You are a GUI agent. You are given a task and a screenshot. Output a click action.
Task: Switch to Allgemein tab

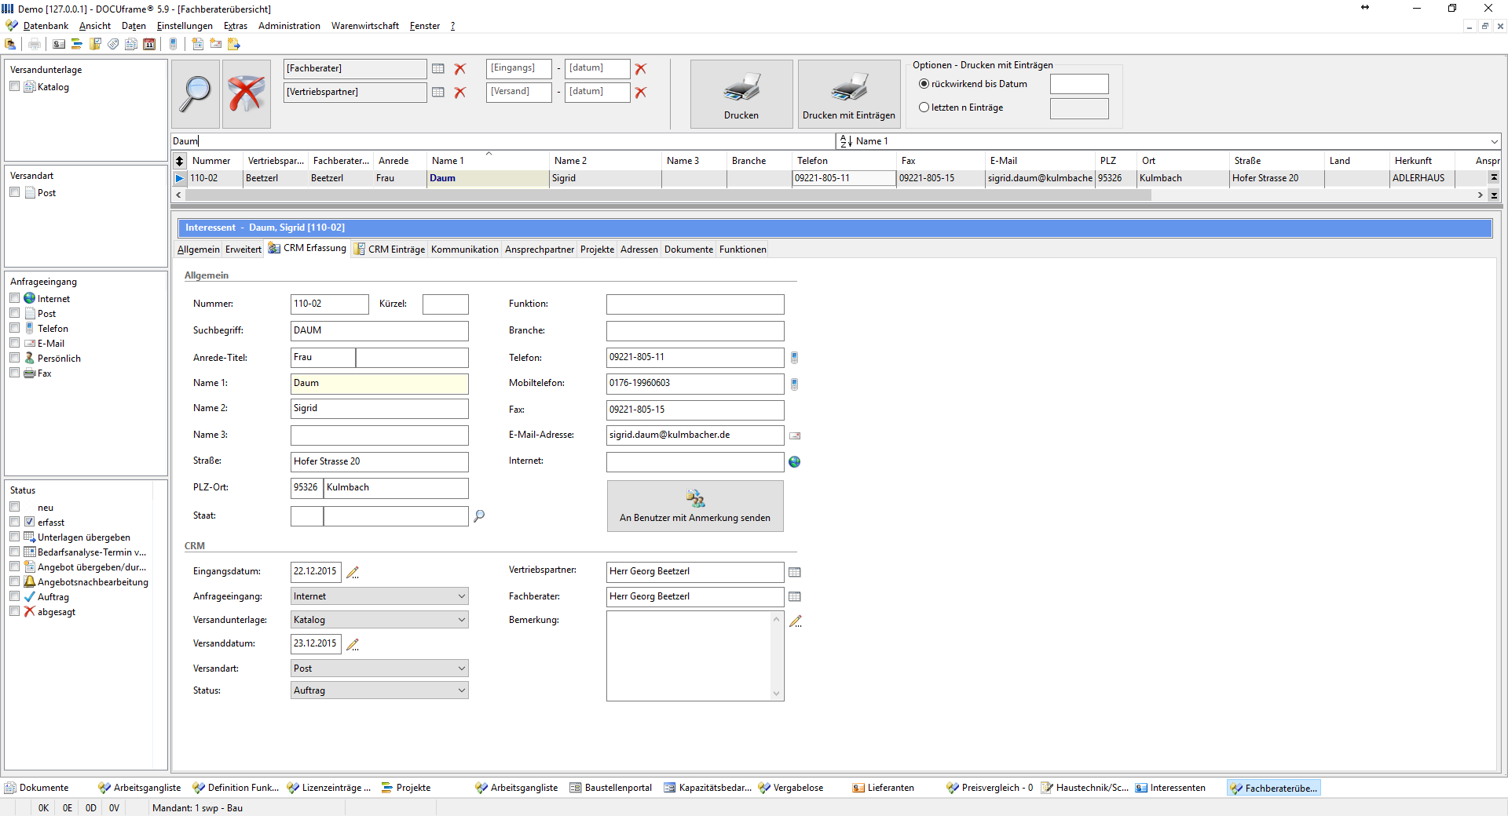(199, 250)
